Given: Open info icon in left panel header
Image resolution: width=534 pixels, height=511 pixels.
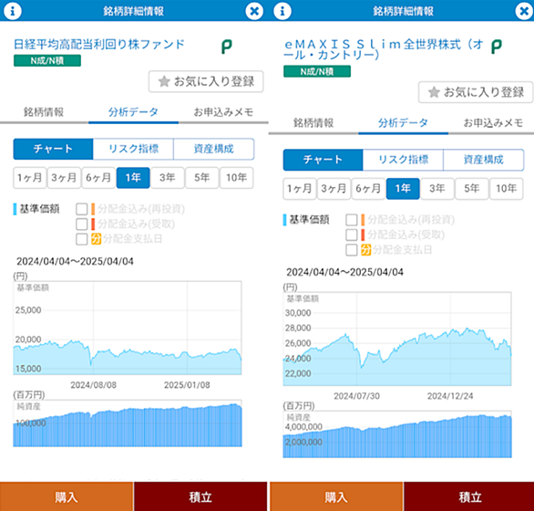Looking at the screenshot, I should pos(13,11).
